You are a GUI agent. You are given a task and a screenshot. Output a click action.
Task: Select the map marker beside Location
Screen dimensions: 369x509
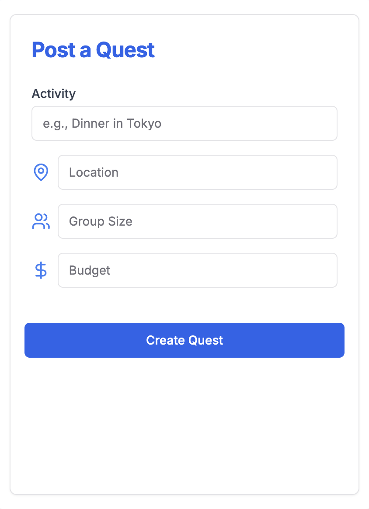point(41,172)
